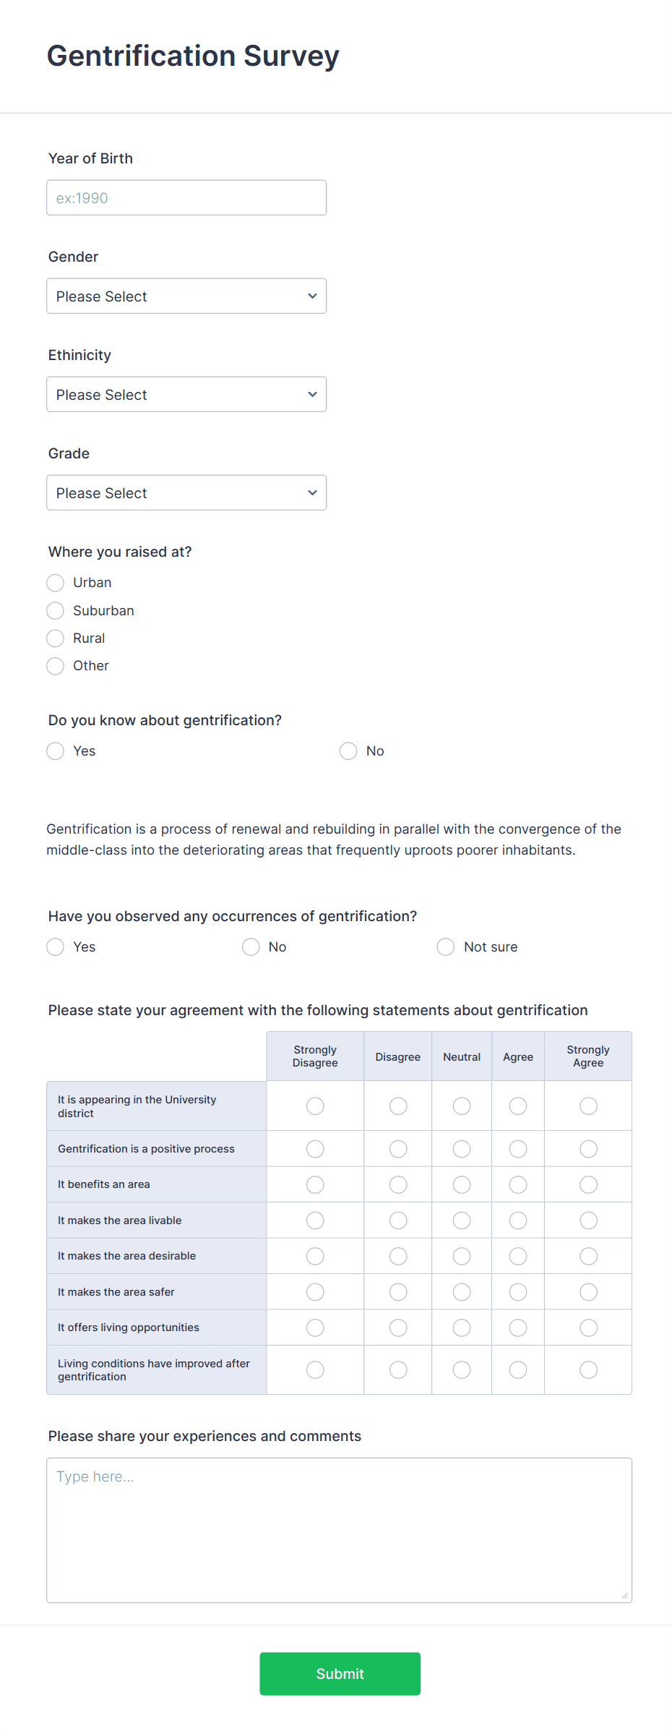Select the Urban option
The width and height of the screenshot is (672, 1731).
pyautogui.click(x=55, y=582)
